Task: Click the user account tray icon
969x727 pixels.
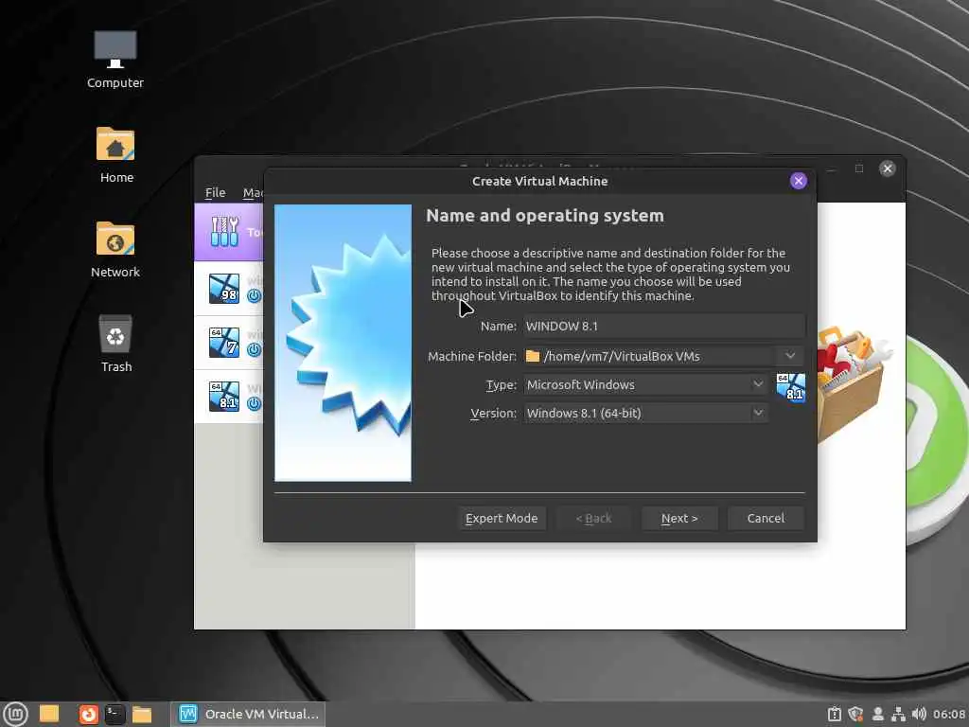Action: (877, 714)
